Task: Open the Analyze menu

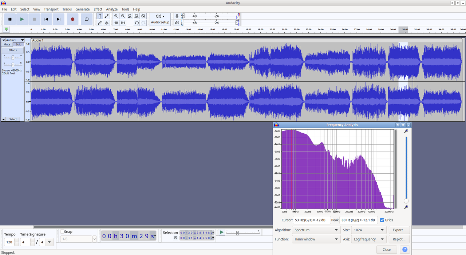Action: point(112,9)
